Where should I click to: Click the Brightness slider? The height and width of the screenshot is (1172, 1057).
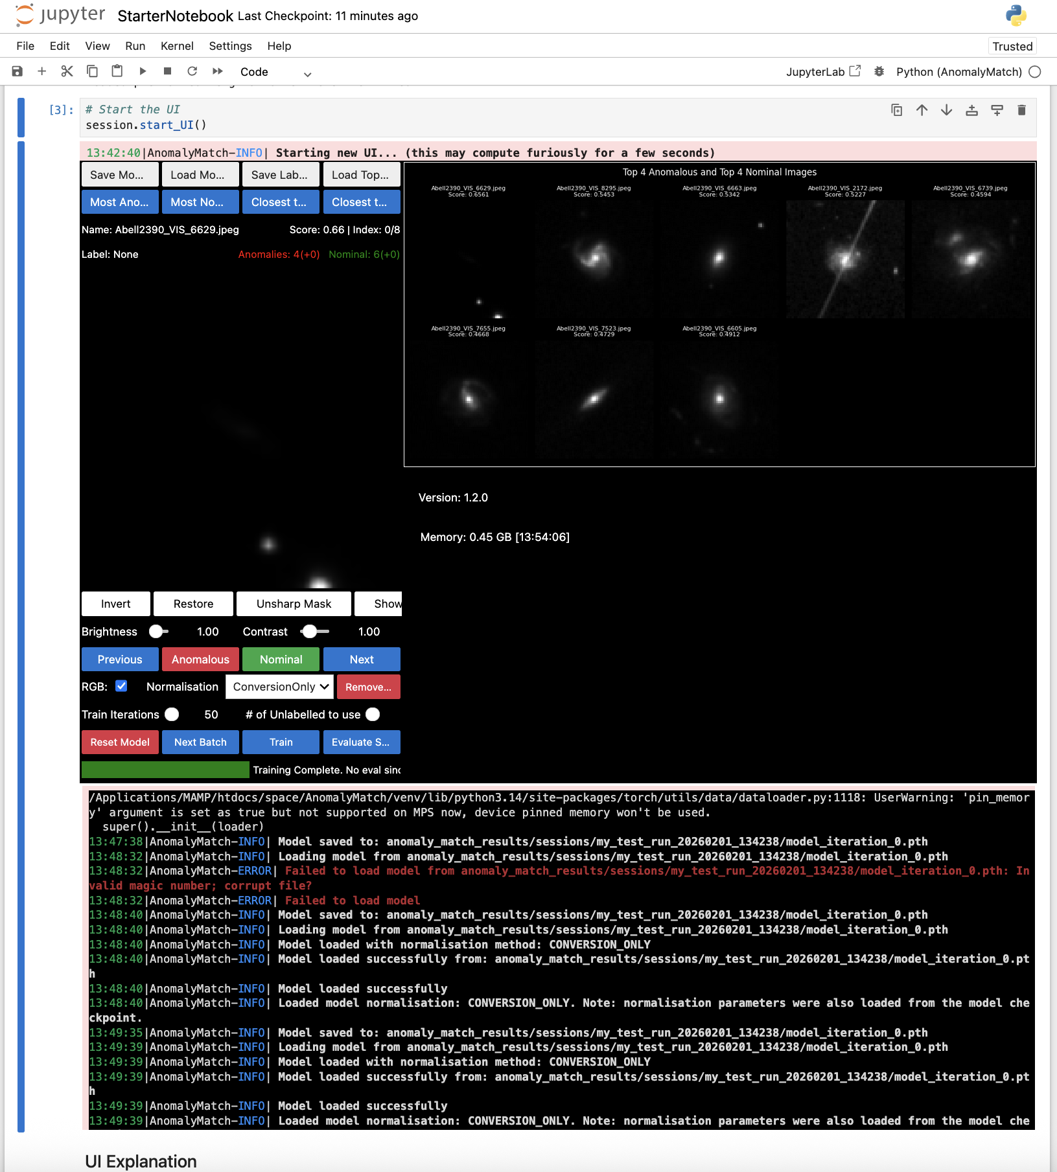click(159, 632)
